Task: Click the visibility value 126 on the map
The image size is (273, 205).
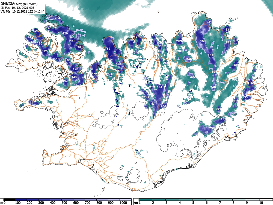Action: tap(180, 41)
